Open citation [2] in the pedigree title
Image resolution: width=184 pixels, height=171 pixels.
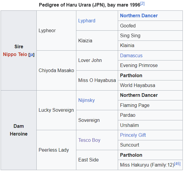coord(142,4)
